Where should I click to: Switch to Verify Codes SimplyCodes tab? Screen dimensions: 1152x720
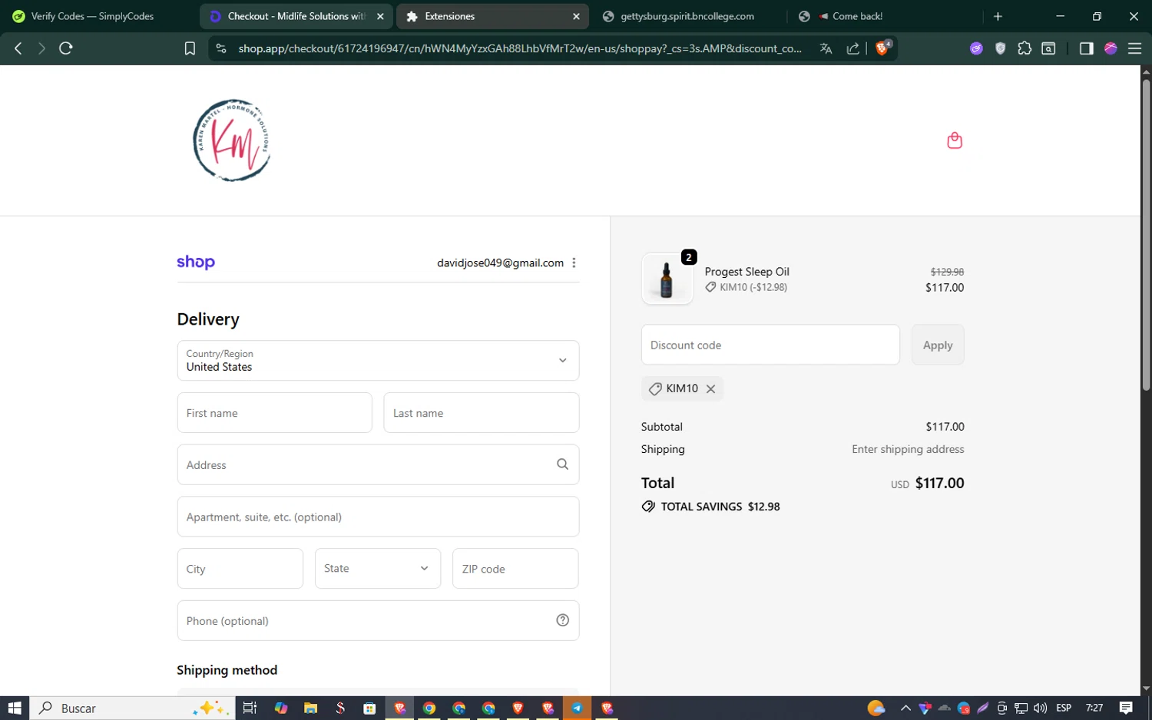[92, 16]
